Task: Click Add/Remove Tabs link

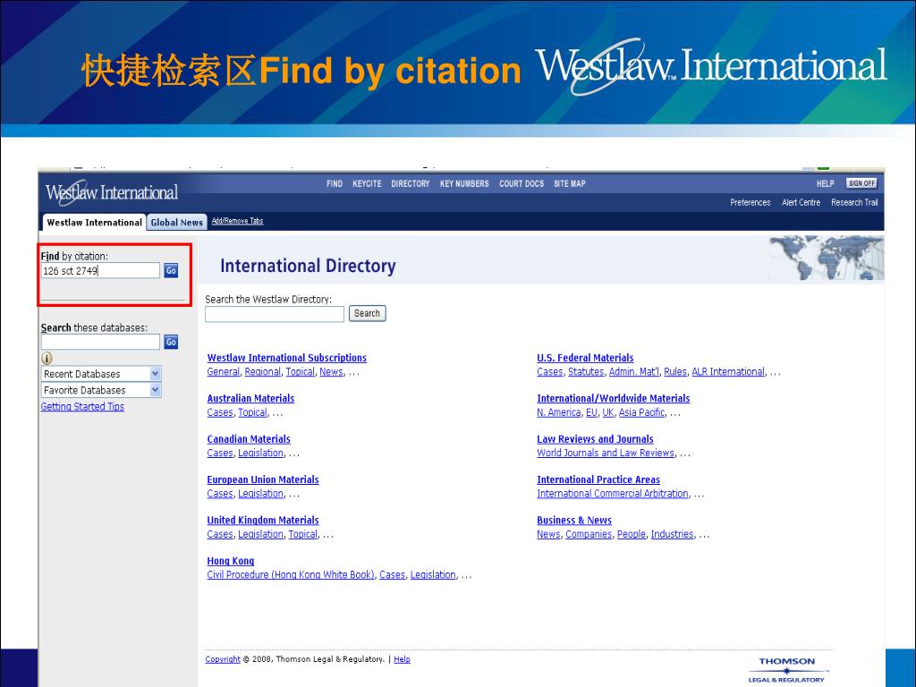Action: point(237,221)
